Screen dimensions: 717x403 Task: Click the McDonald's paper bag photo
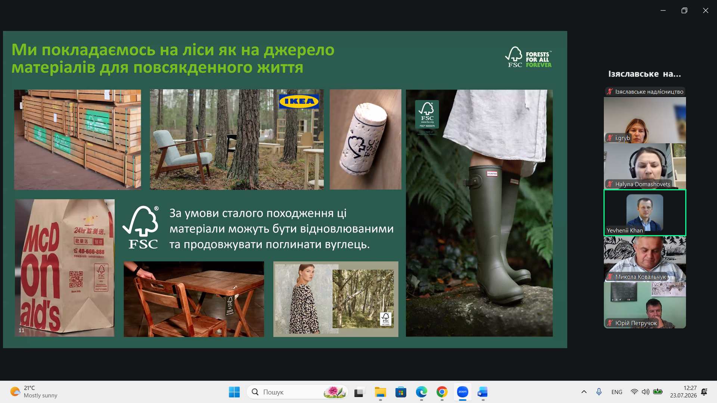[x=65, y=268]
